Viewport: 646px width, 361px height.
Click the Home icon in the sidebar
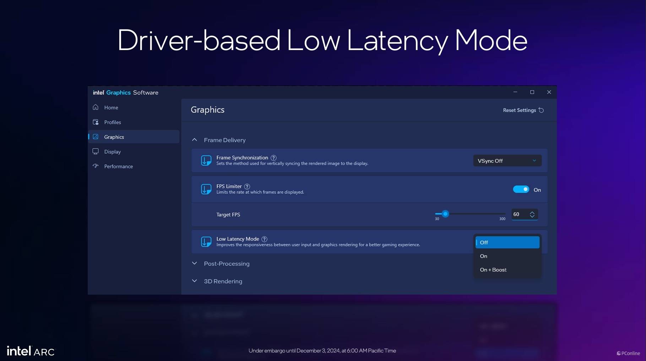point(96,107)
